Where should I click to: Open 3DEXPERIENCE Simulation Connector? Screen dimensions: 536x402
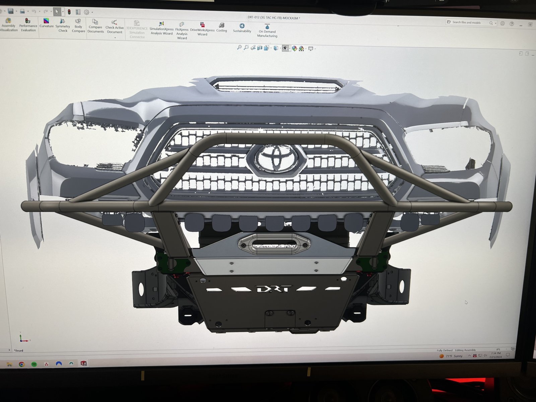click(x=137, y=30)
